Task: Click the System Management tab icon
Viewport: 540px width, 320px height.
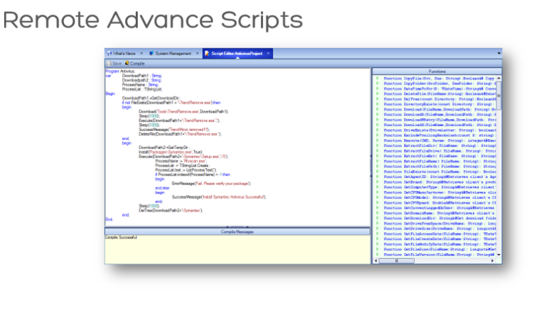Action: click(x=151, y=53)
